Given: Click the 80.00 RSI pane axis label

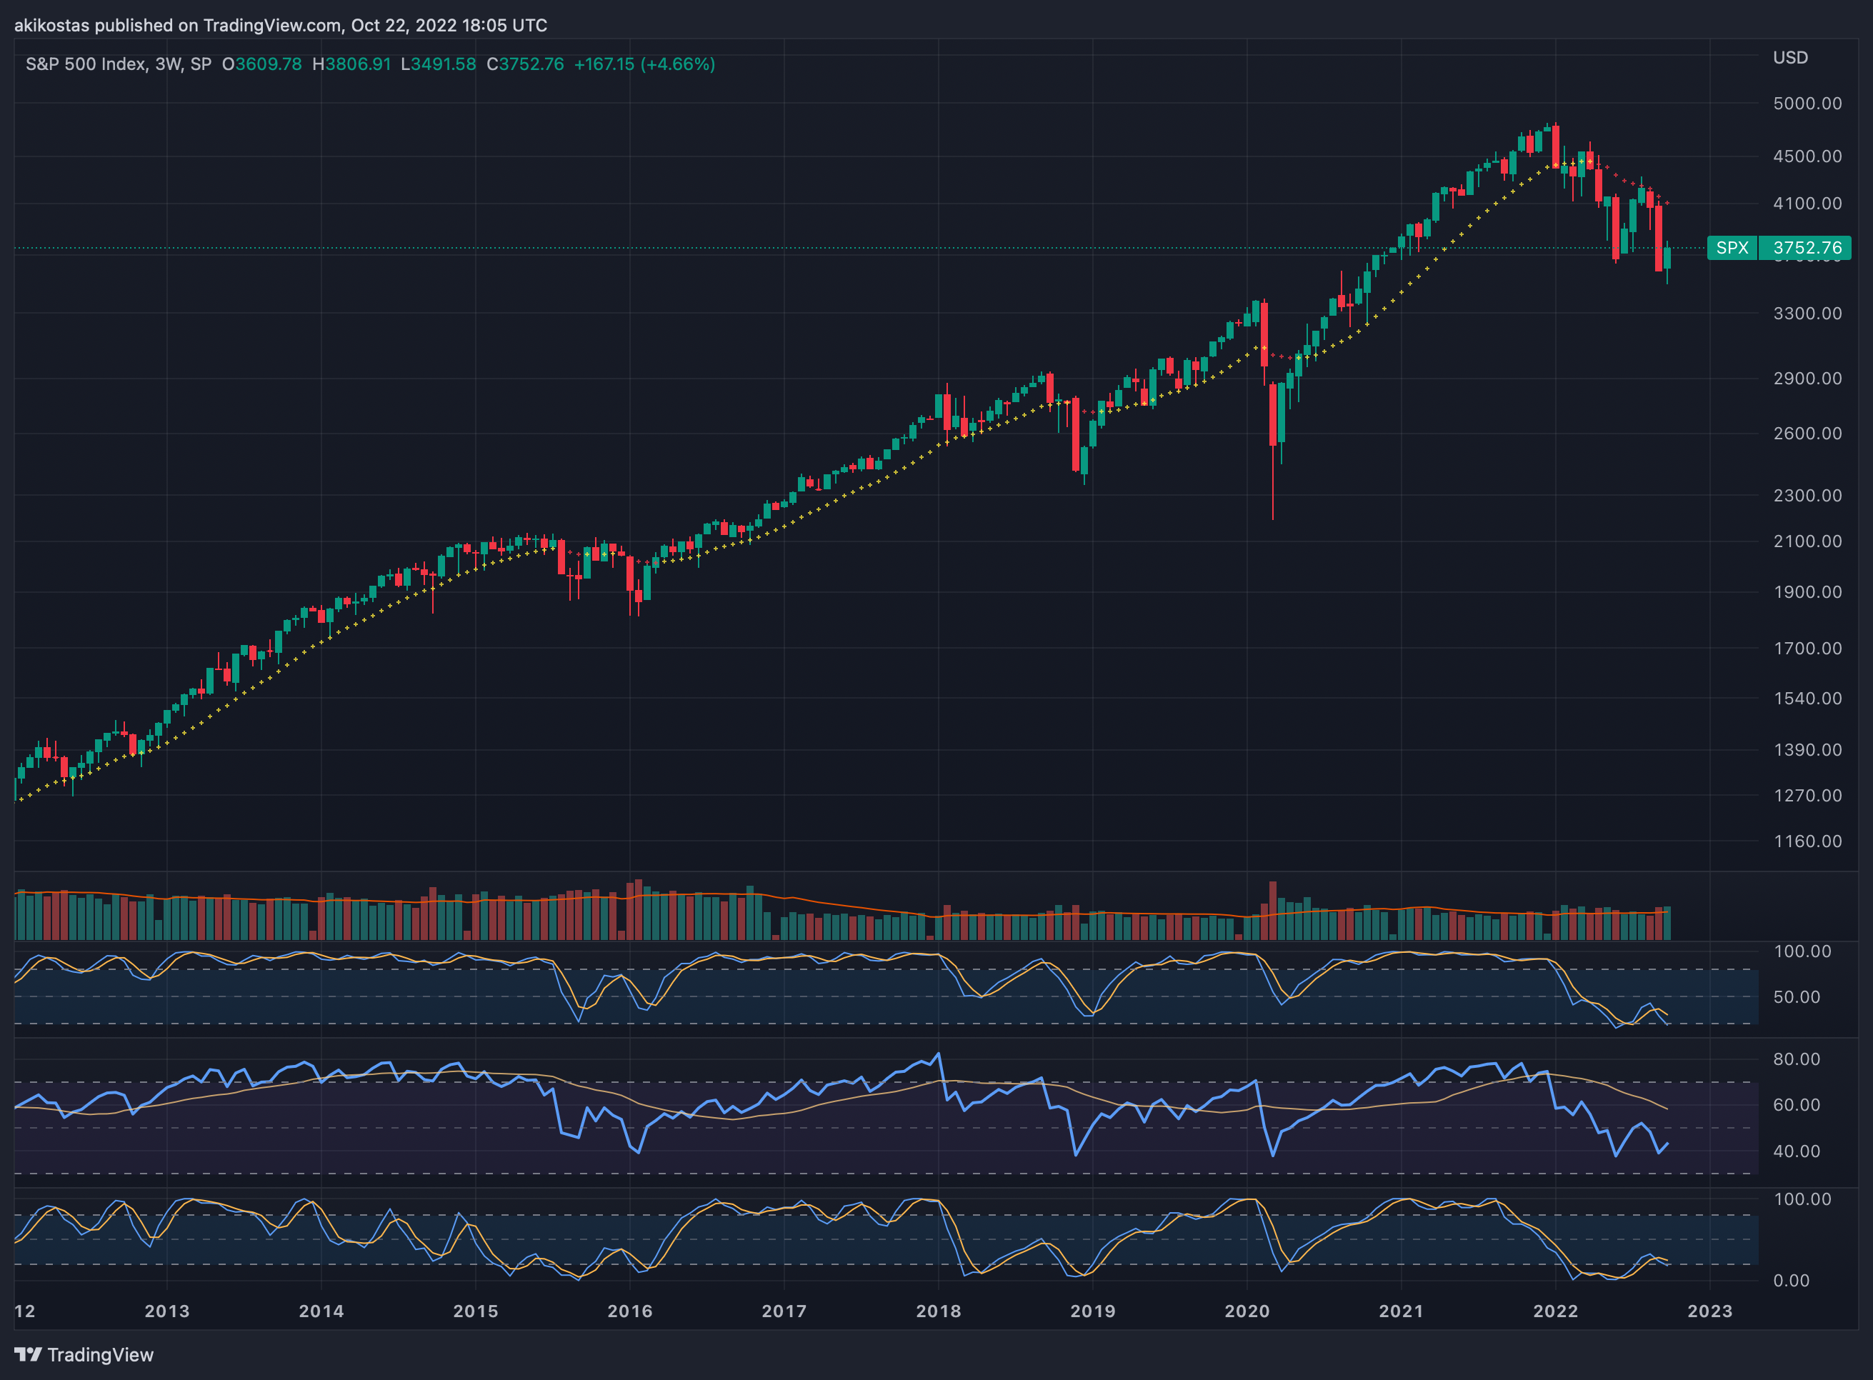Looking at the screenshot, I should point(1796,1059).
